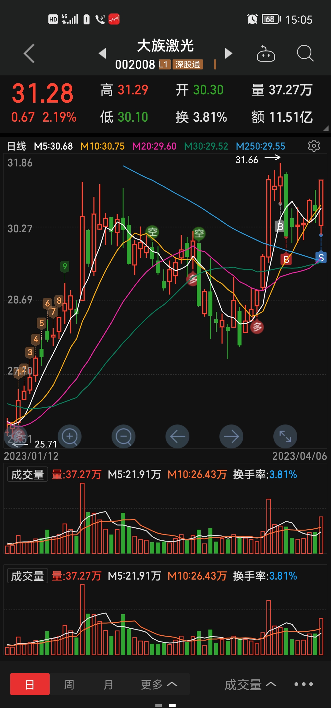Tap the gray B buy marker
The width and height of the screenshot is (331, 708).
coord(280,226)
